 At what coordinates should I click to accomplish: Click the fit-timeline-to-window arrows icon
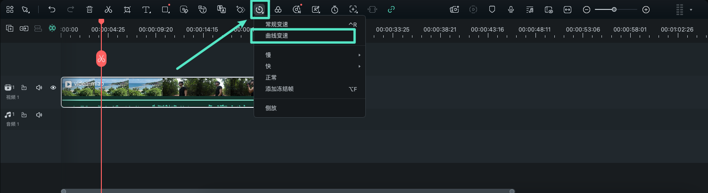pyautogui.click(x=568, y=9)
